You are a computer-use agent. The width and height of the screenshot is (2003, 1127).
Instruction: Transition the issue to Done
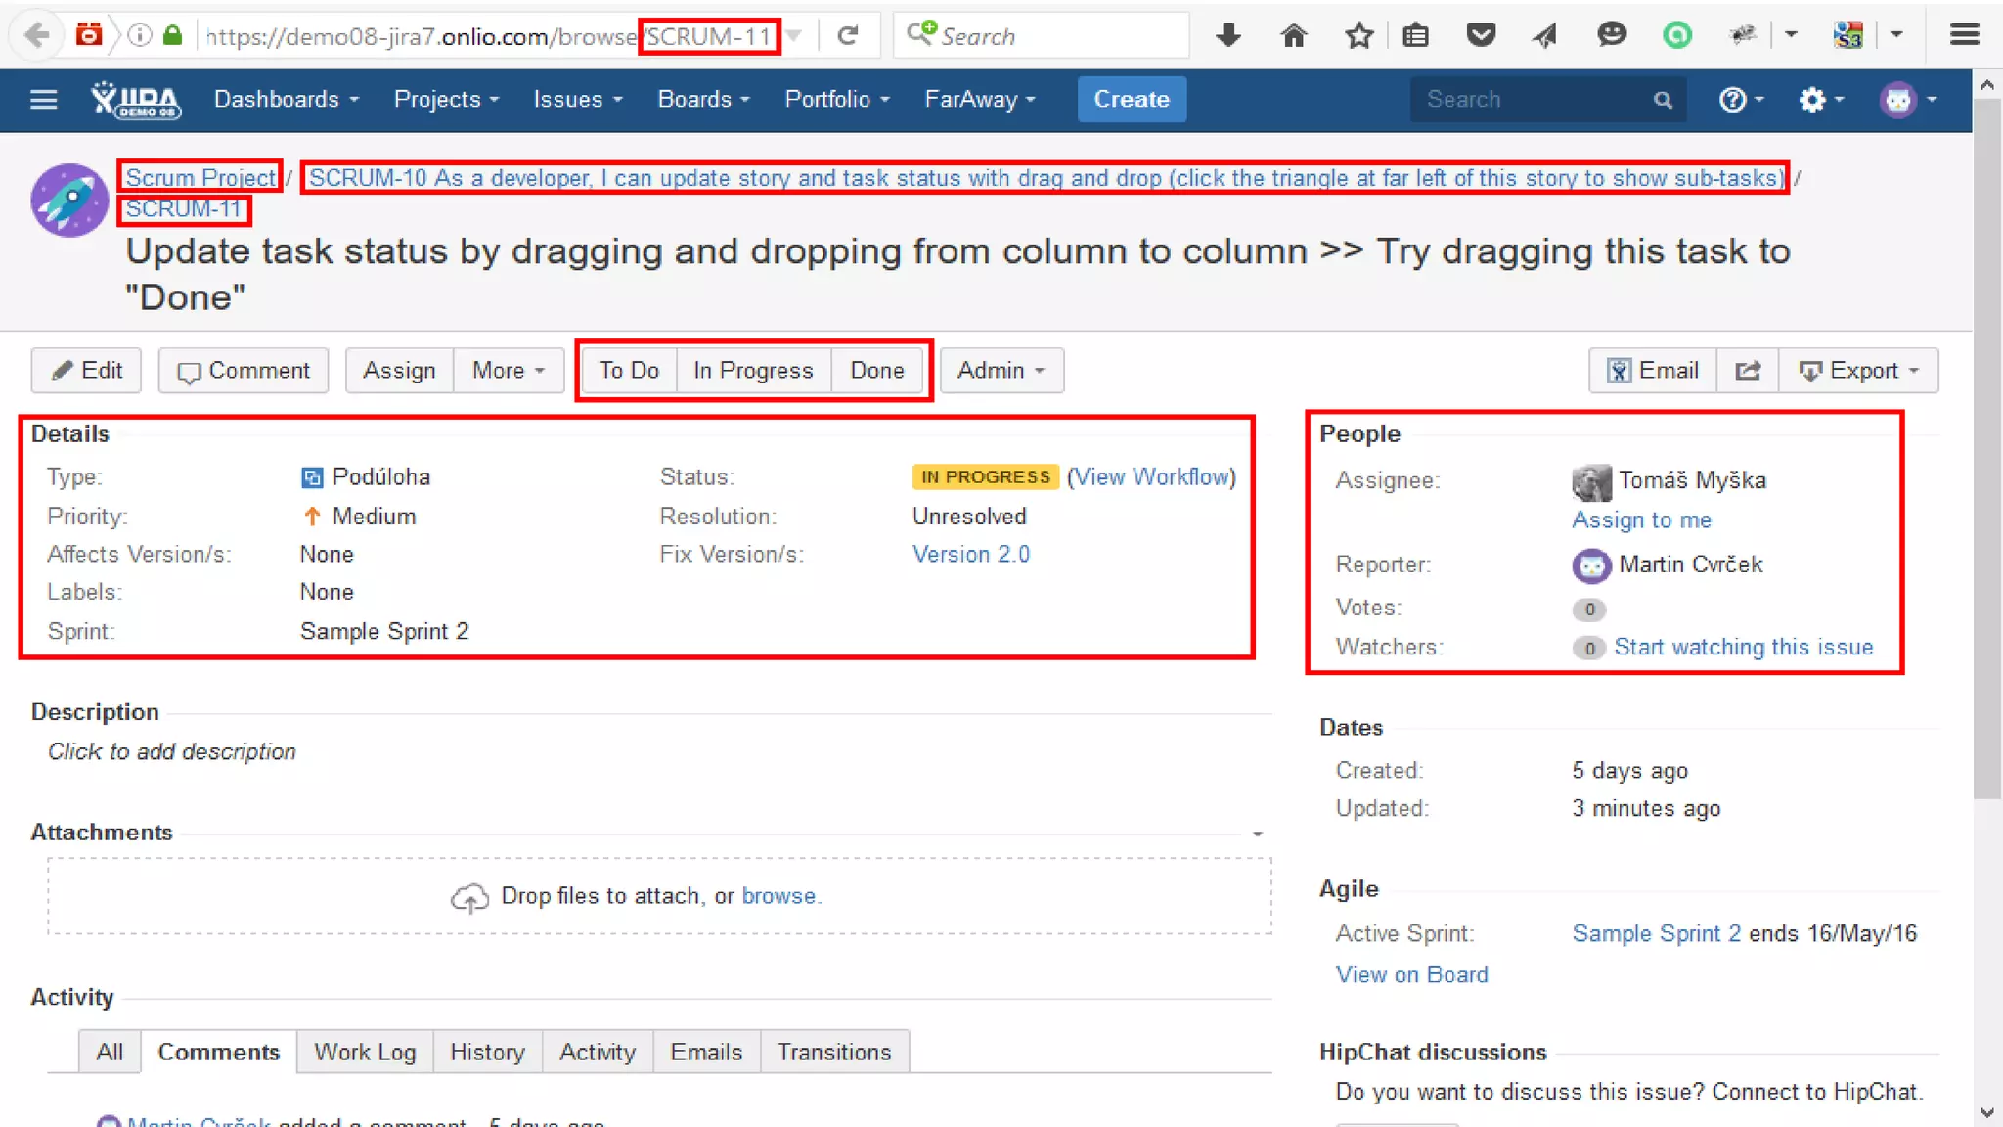[876, 371]
